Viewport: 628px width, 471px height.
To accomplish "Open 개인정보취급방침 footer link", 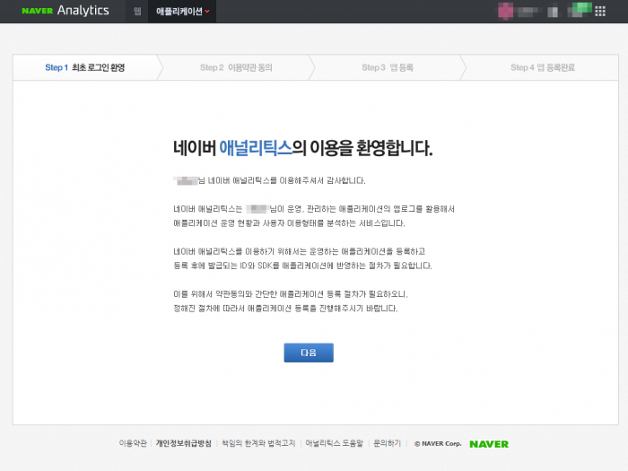I will pos(183,443).
